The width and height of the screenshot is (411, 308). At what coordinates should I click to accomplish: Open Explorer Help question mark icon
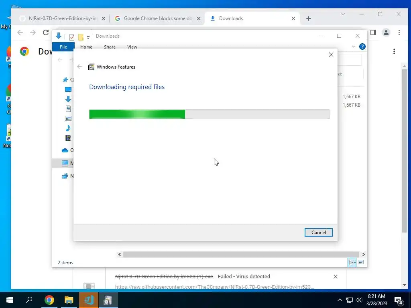[x=362, y=47]
